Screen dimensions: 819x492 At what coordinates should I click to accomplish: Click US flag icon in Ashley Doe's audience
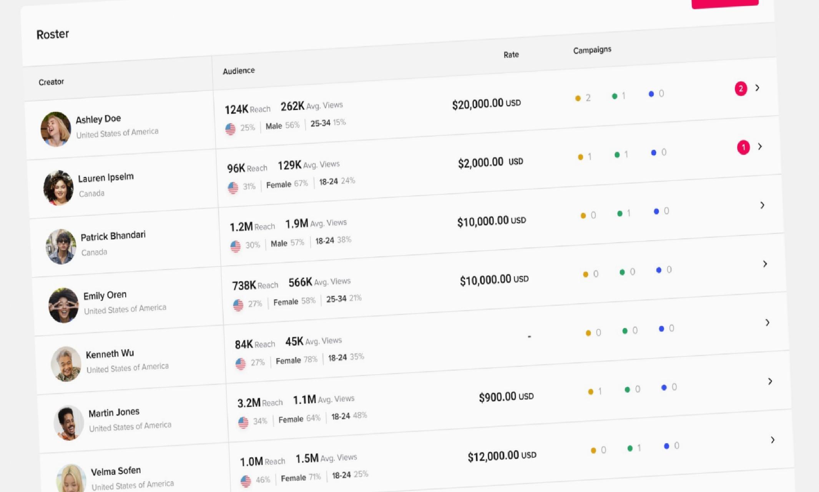(230, 129)
